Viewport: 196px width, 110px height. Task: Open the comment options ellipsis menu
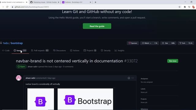(133, 78)
